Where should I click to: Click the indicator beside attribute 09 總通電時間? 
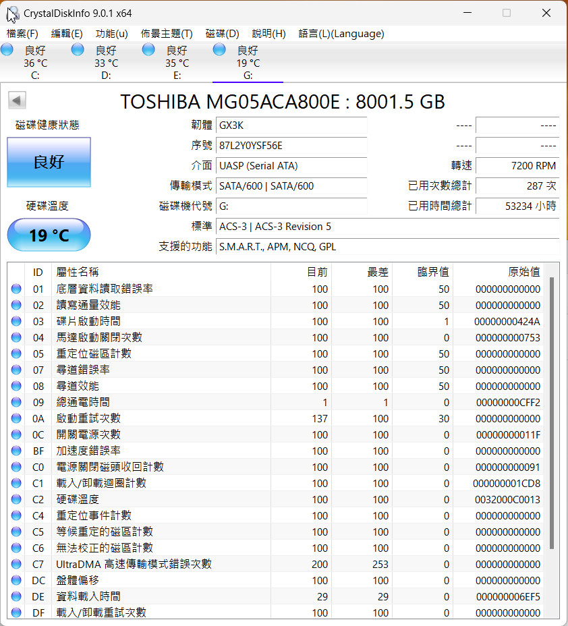click(16, 402)
